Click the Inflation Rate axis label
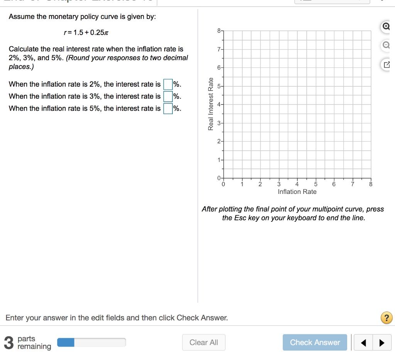This screenshot has height=352, width=395. coord(297,192)
